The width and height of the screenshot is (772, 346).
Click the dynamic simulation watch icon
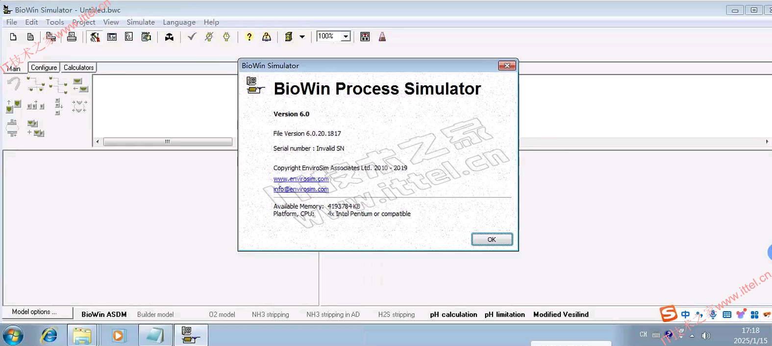point(226,37)
